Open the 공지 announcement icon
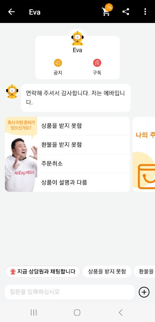 [x=58, y=63]
